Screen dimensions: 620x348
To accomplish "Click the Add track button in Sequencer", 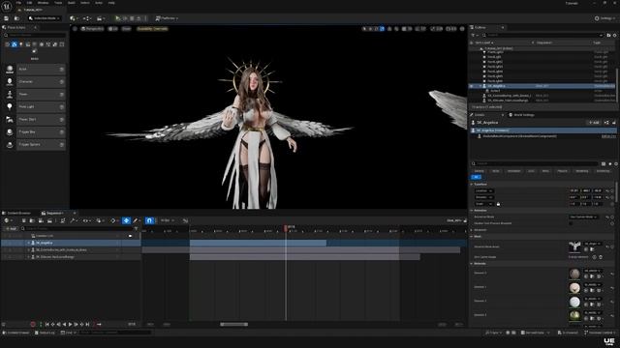I will tap(11, 228).
